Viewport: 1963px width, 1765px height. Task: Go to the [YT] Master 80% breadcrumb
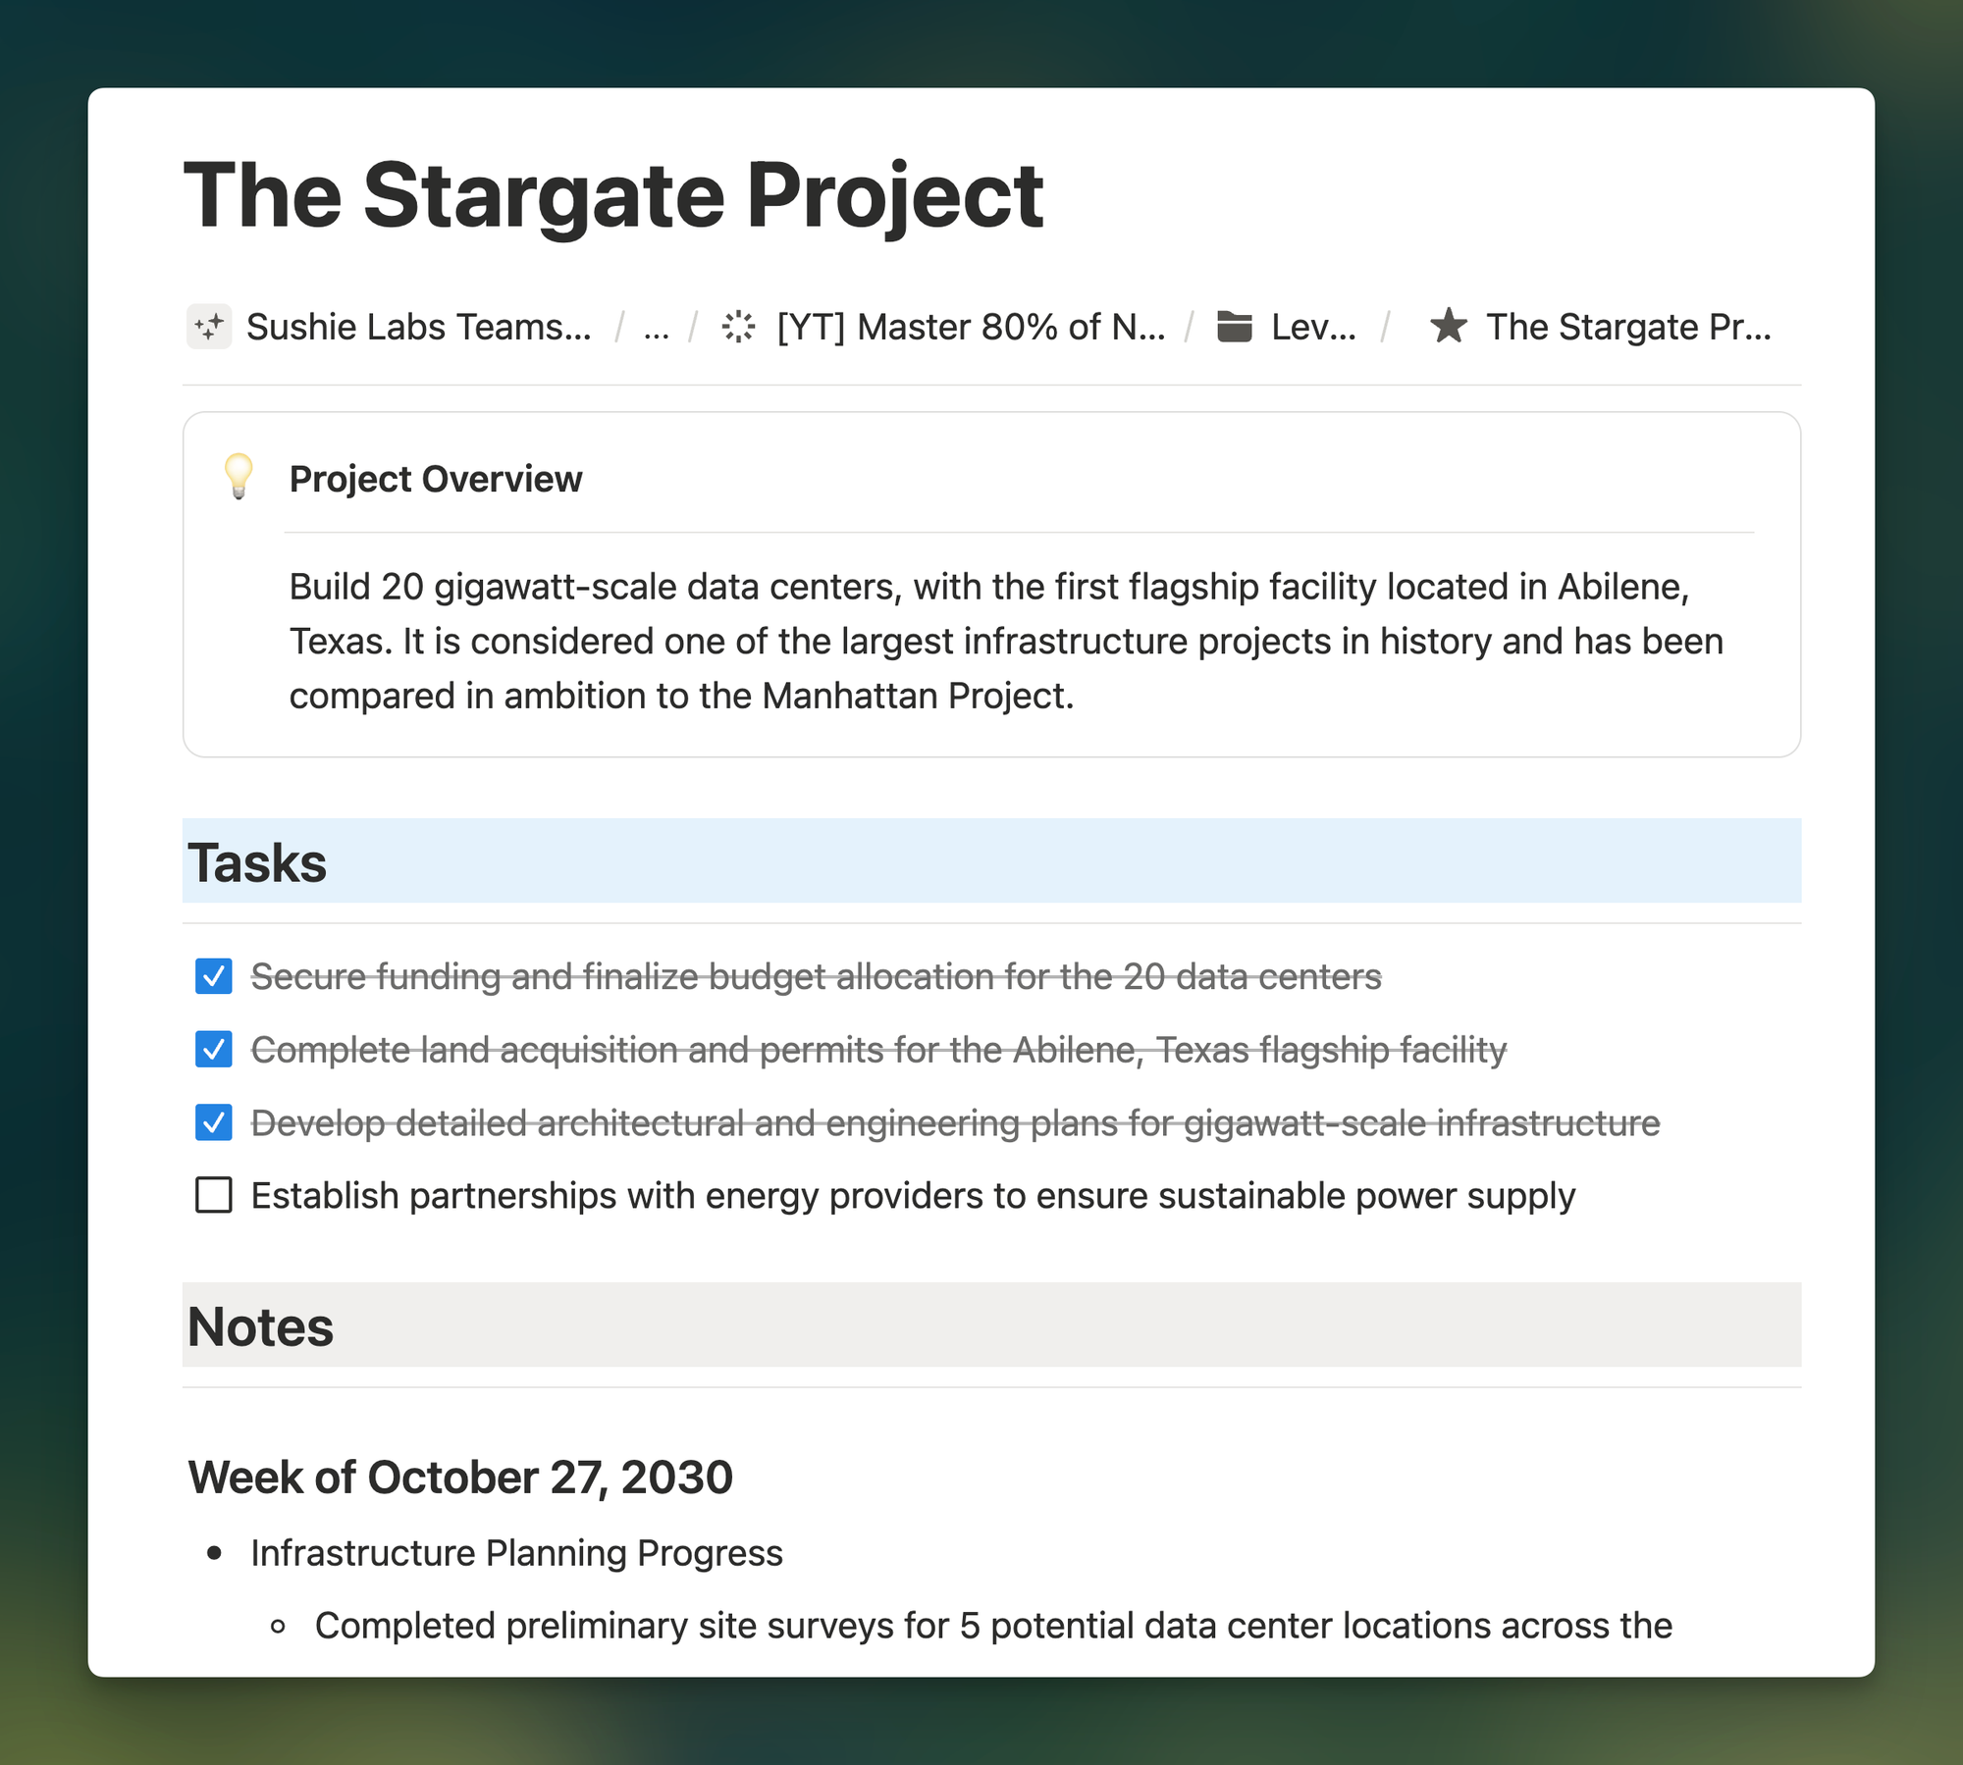tap(970, 327)
